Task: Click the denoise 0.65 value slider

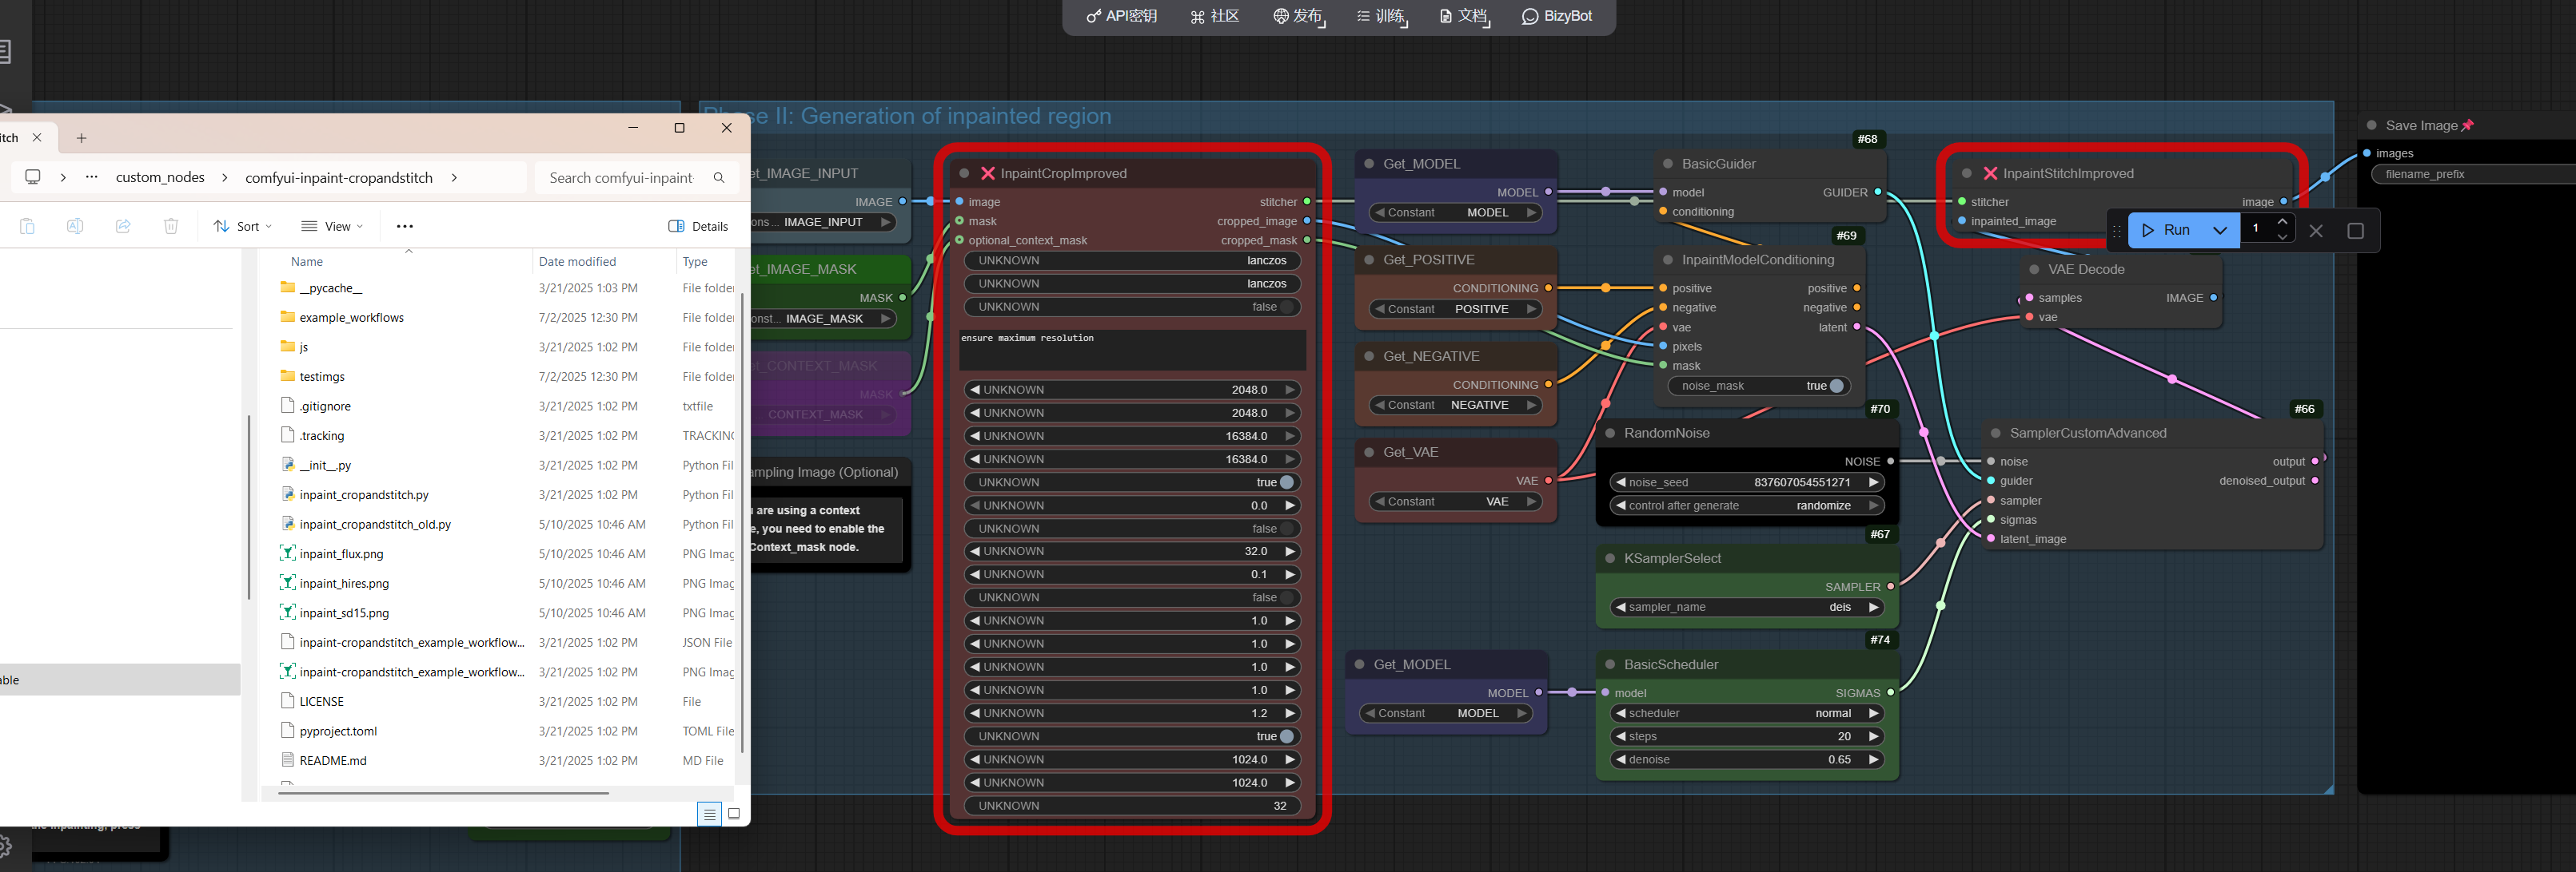Action: (1747, 759)
